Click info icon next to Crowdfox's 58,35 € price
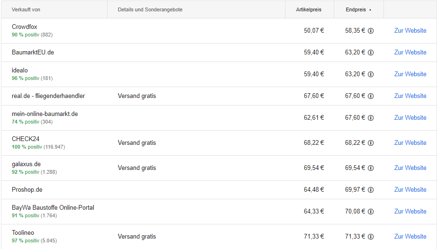Screen dimensions: 437x249 click(x=371, y=31)
